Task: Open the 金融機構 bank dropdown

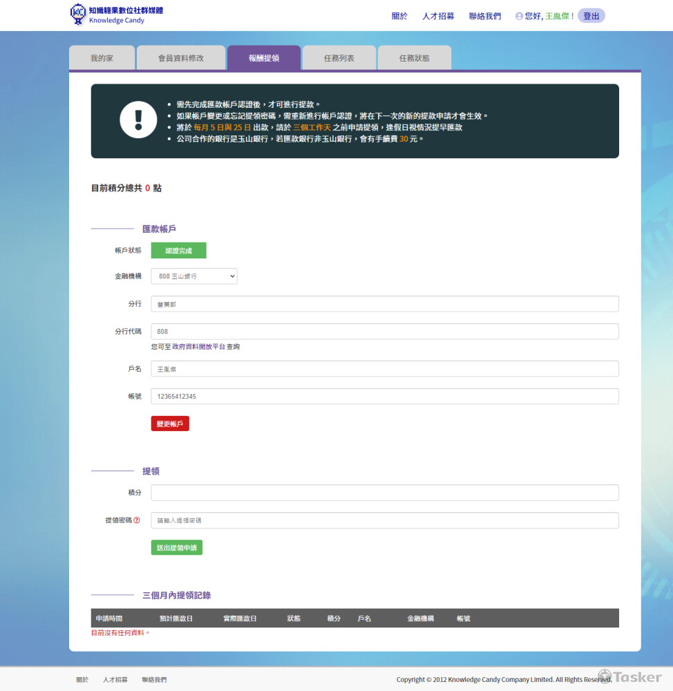Action: pos(194,276)
